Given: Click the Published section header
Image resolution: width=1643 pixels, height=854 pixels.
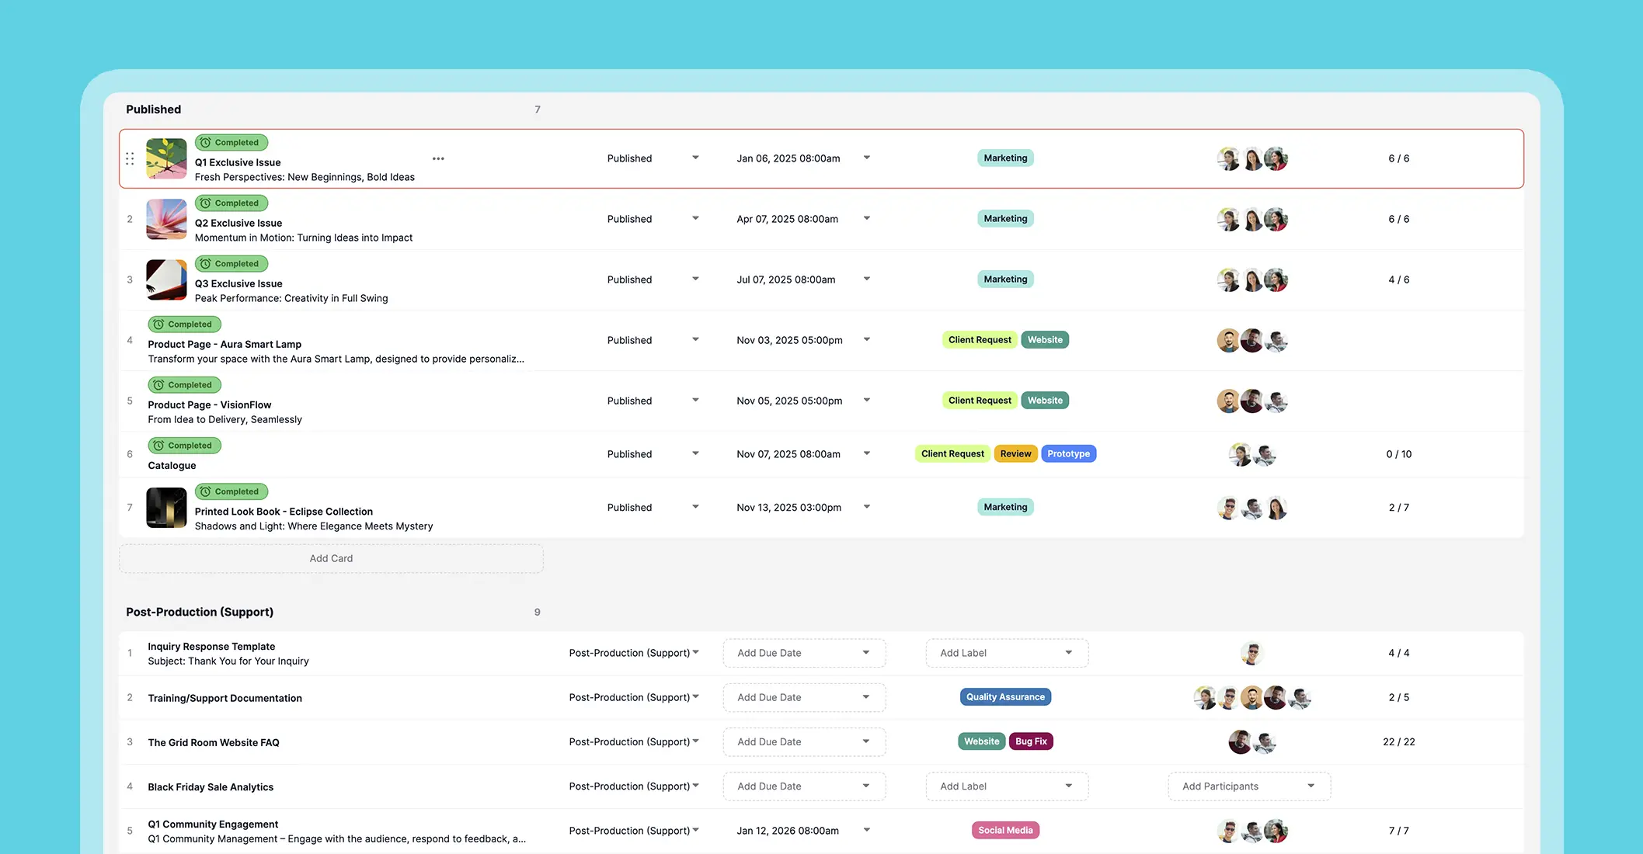Looking at the screenshot, I should click(153, 109).
